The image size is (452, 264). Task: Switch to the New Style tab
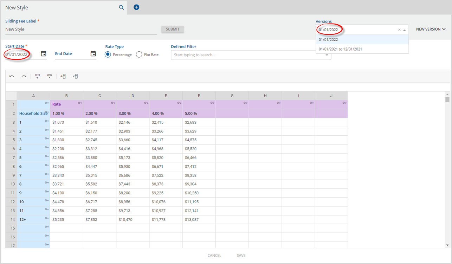coord(53,7)
